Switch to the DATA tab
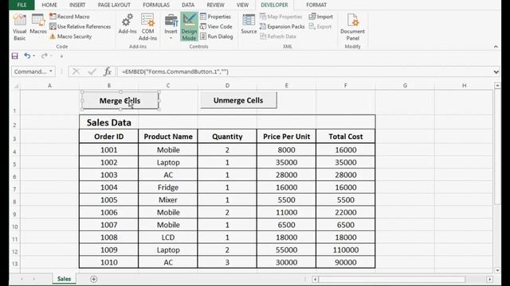Image resolution: width=510 pixels, height=286 pixels. click(x=188, y=5)
